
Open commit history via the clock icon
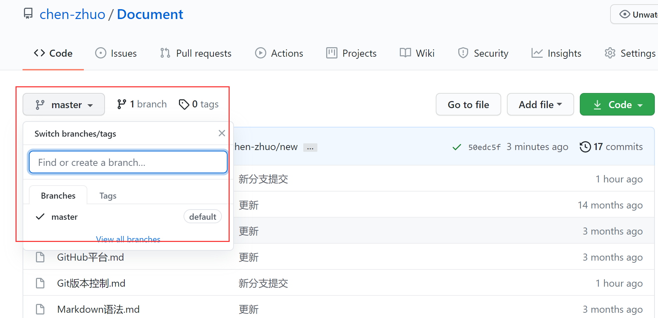click(x=585, y=147)
